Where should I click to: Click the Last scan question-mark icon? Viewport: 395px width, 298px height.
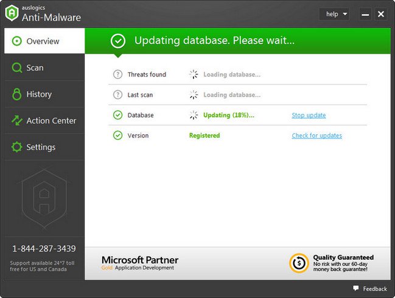[x=117, y=95]
